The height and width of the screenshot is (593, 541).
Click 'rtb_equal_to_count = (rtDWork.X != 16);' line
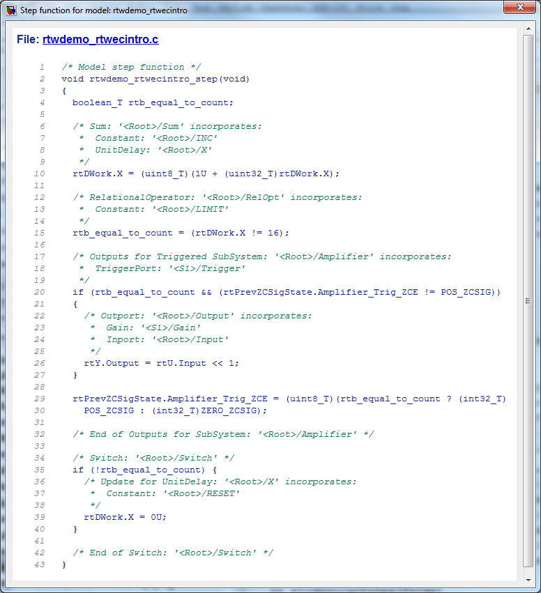pos(181,233)
